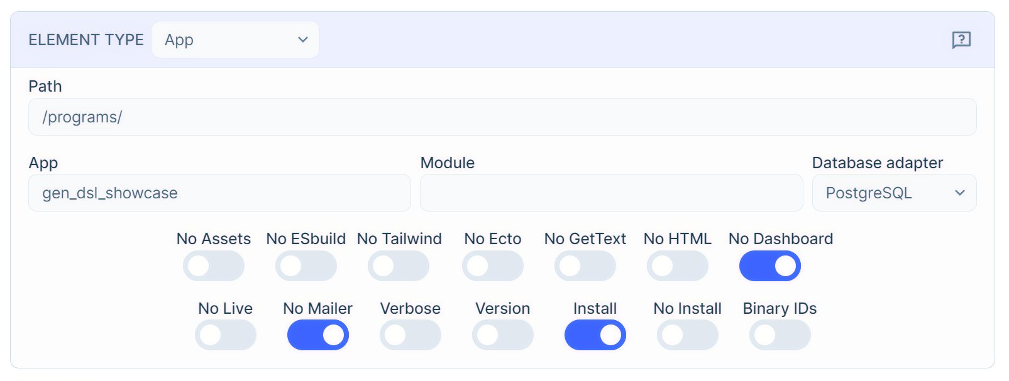Disable the Install toggle
This screenshot has height=381, width=1009.
coord(595,335)
